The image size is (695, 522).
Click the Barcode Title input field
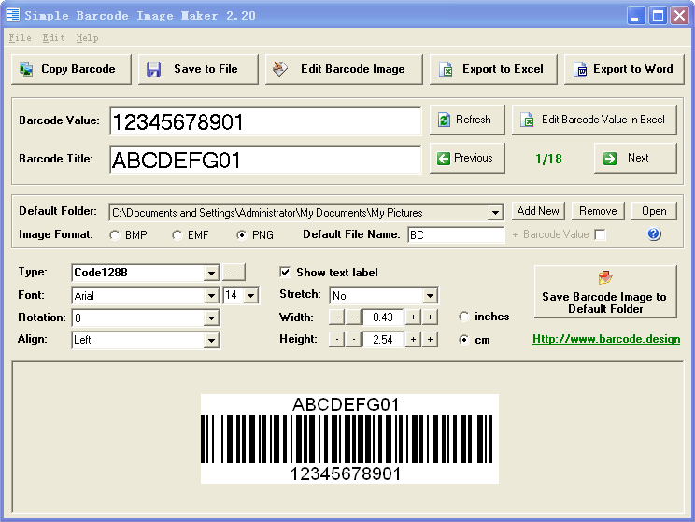coord(265,160)
